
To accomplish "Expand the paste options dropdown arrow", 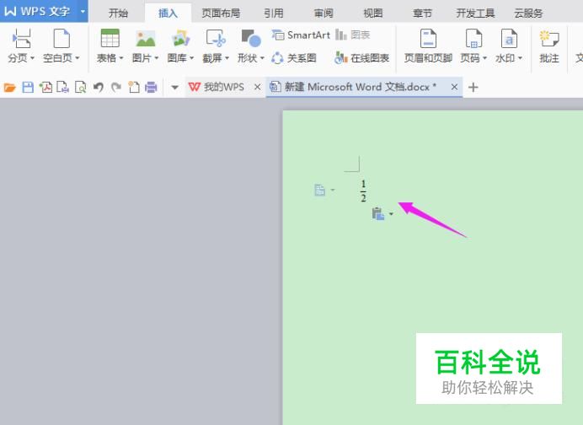I will [x=391, y=213].
